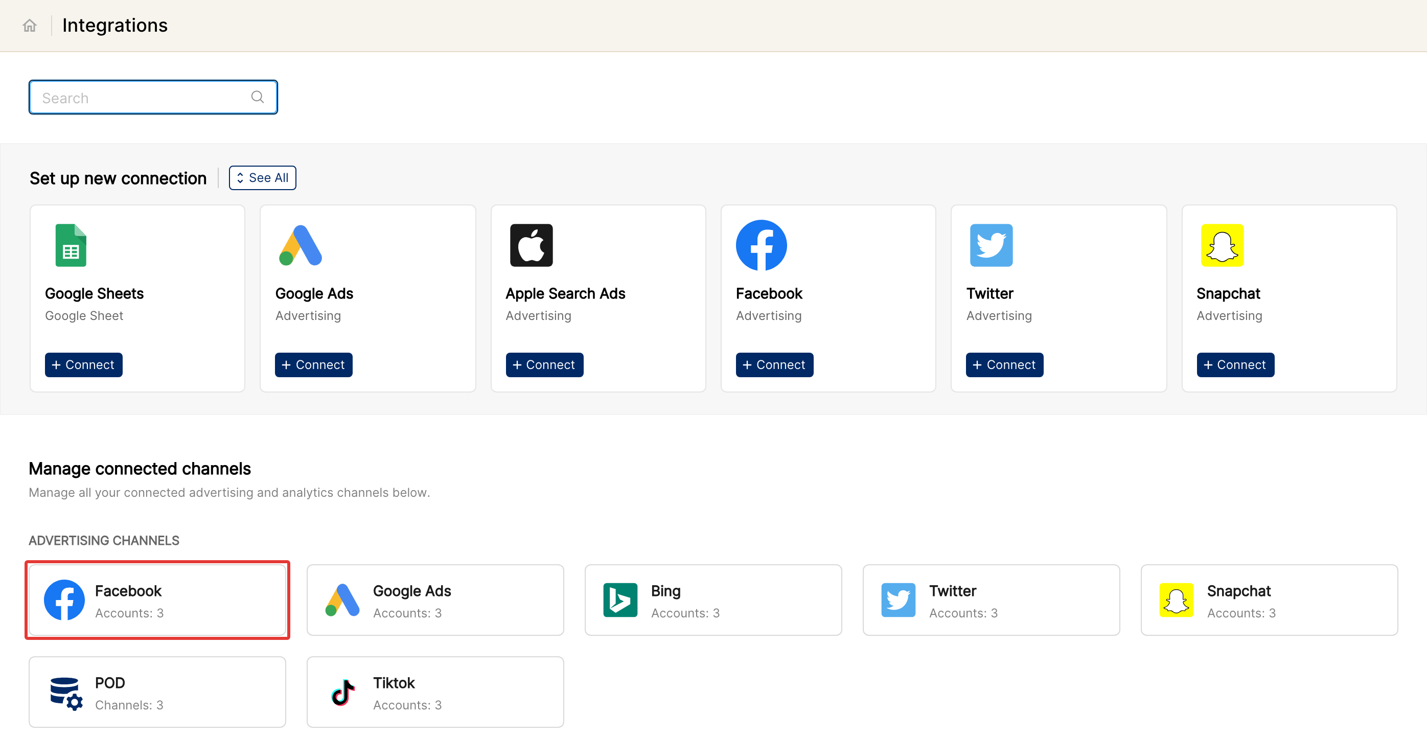The height and width of the screenshot is (736, 1427).
Task: Open Snapchat Accounts: 3 card
Action: click(x=1269, y=601)
